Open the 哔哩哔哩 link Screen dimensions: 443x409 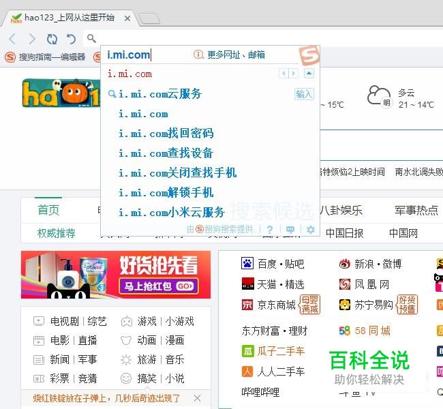260,392
